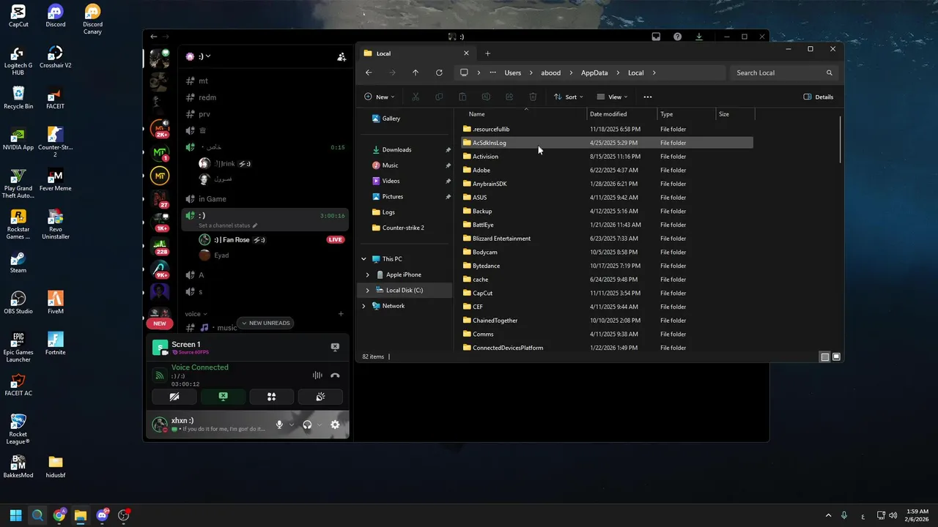Add a new Explorer tab

[487, 53]
